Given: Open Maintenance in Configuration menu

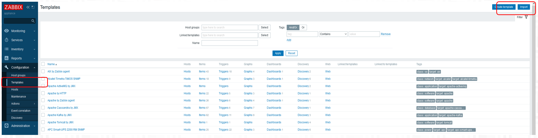Looking at the screenshot, I should [x=19, y=97].
